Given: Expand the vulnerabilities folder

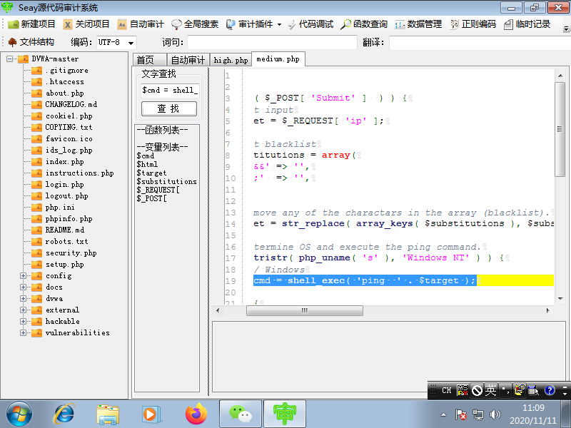Looking at the screenshot, I should [21, 332].
